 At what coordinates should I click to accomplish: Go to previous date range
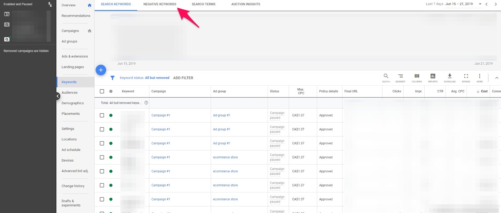[x=487, y=4]
